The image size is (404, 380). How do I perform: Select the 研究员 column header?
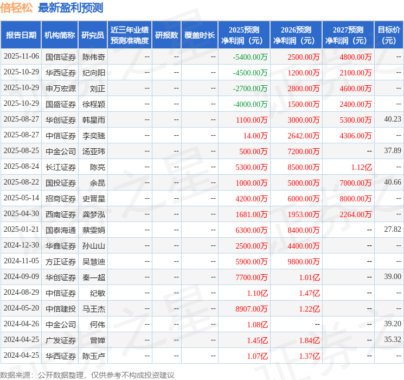[93, 35]
